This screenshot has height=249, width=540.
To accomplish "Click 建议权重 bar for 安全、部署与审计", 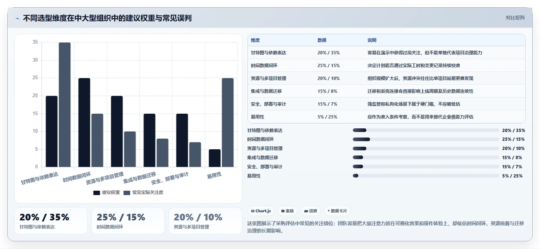I will coord(182,140).
